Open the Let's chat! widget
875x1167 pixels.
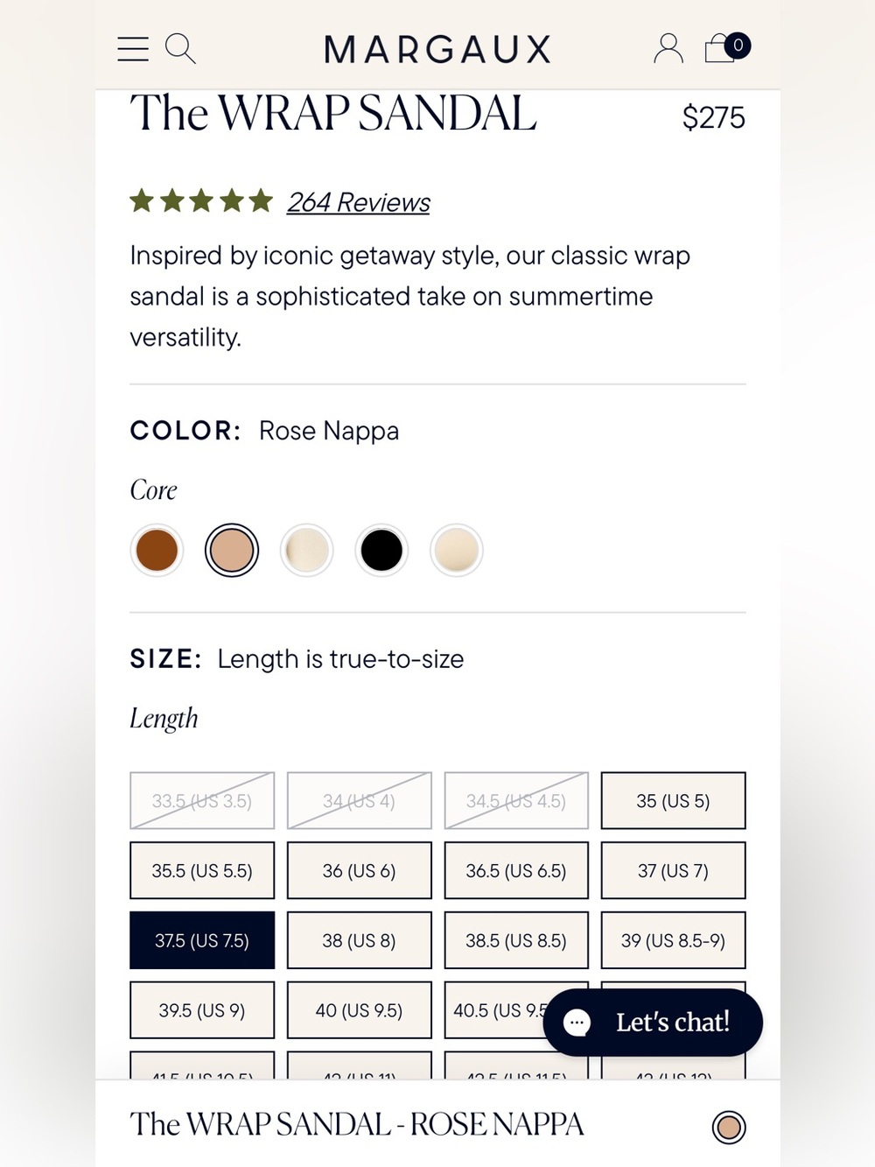(x=653, y=1022)
